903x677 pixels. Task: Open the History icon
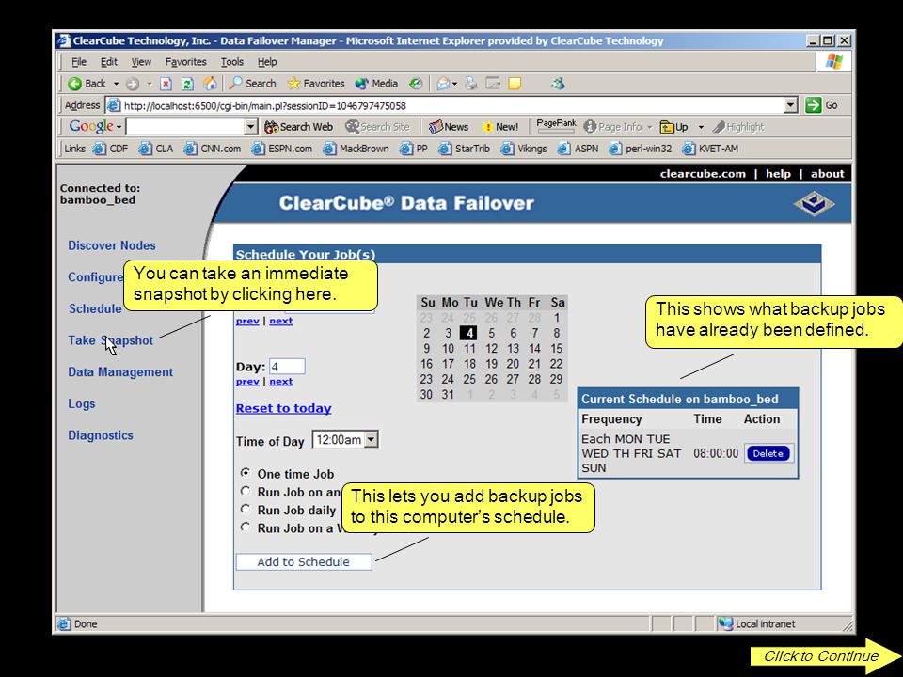(x=416, y=84)
